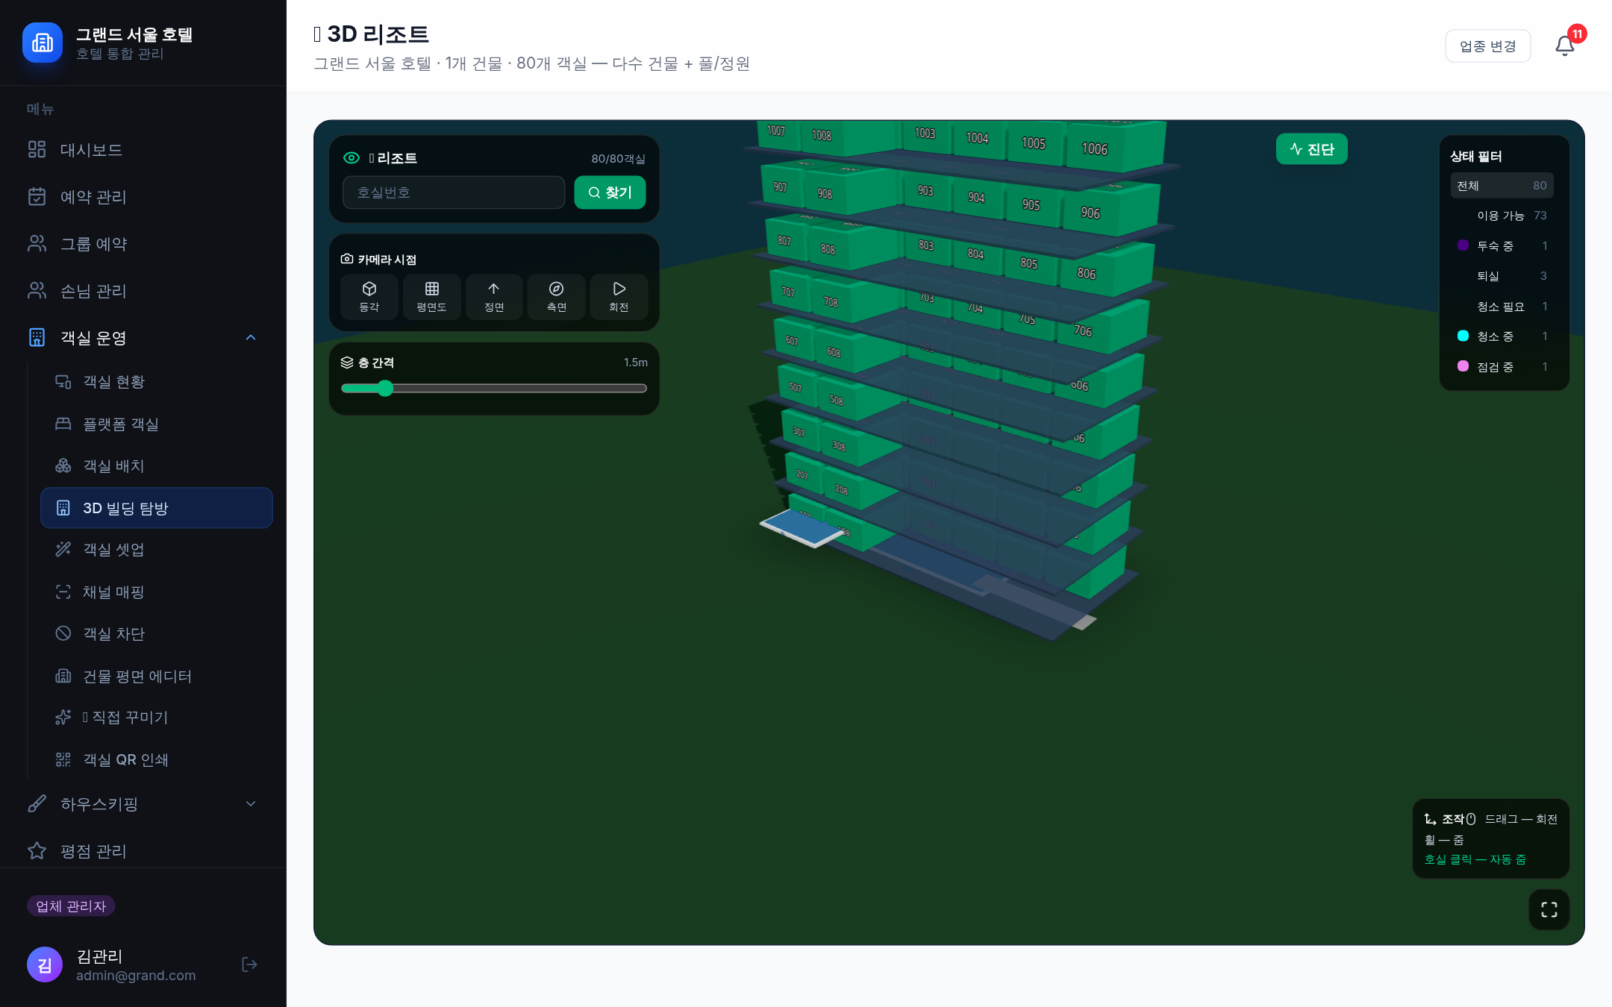
Task: Select the 등각 isometric camera view
Action: pos(369,297)
